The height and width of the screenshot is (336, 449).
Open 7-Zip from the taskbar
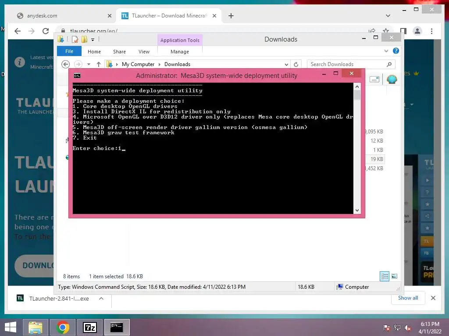coord(89,327)
